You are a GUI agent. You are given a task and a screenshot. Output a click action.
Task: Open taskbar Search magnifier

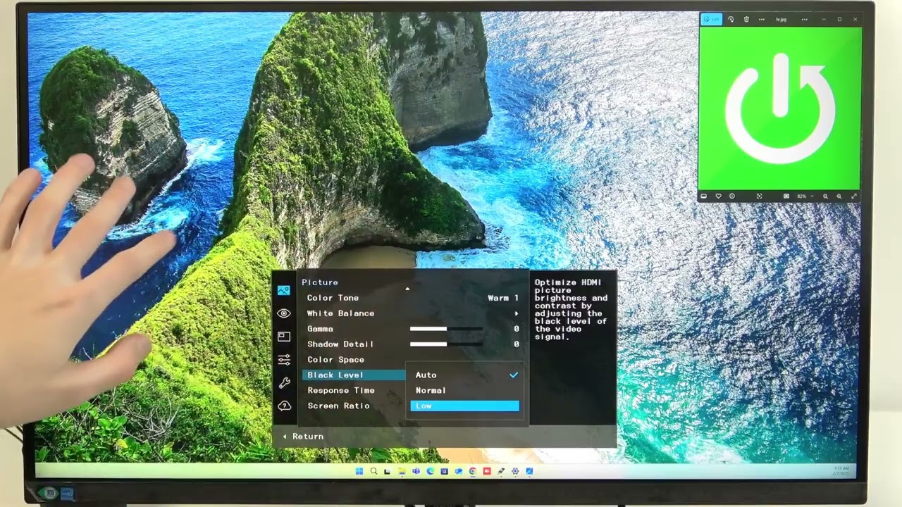(x=373, y=471)
